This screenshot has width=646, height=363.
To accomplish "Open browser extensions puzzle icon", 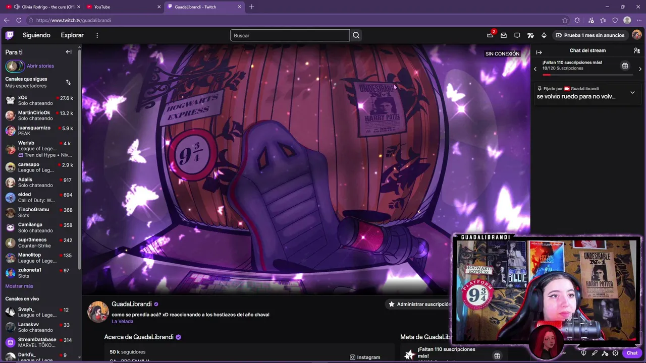I will [577, 20].
